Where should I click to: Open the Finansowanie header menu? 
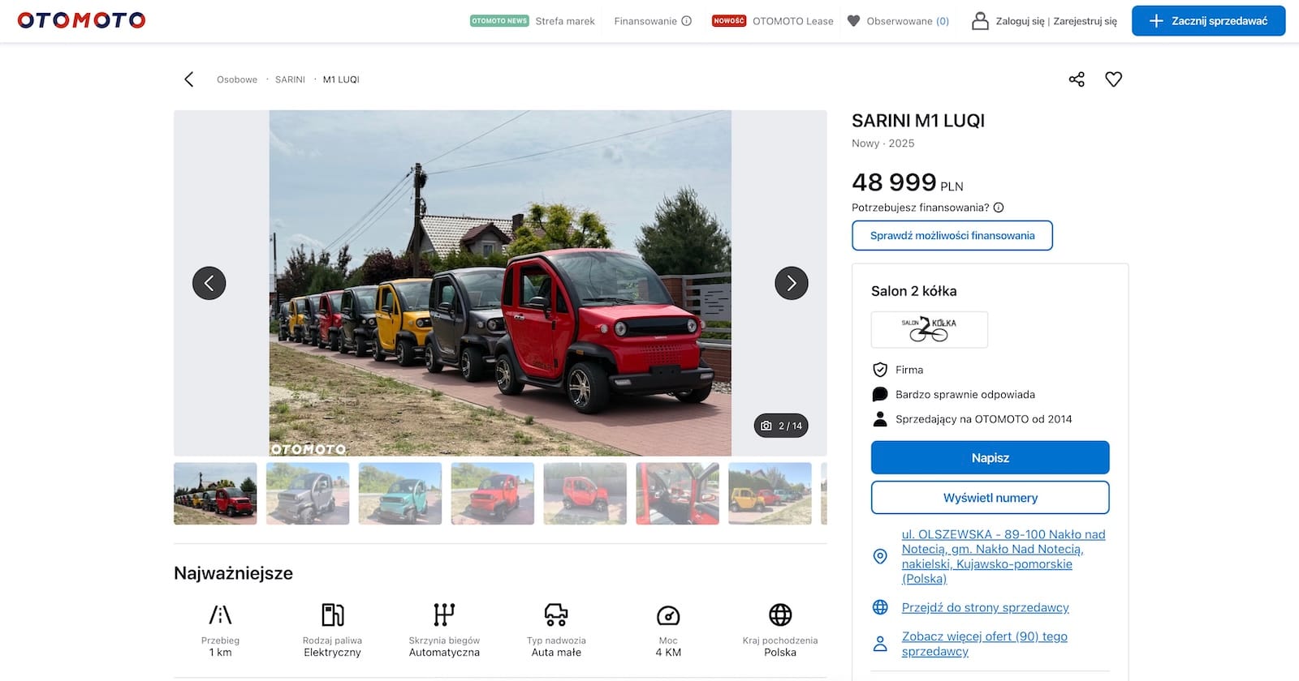(x=645, y=21)
